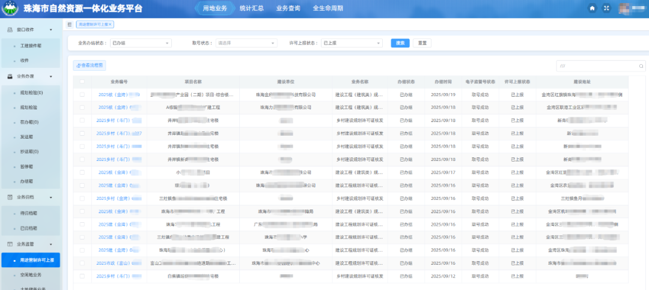Open the 业务查询 top menu
Image resolution: width=649 pixels, height=290 pixels.
[288, 8]
